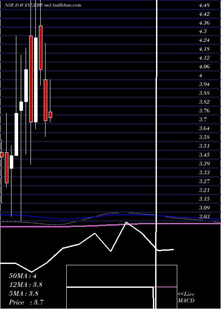
Task: Click the '4.3' price axis label
Action: (x=202, y=31)
